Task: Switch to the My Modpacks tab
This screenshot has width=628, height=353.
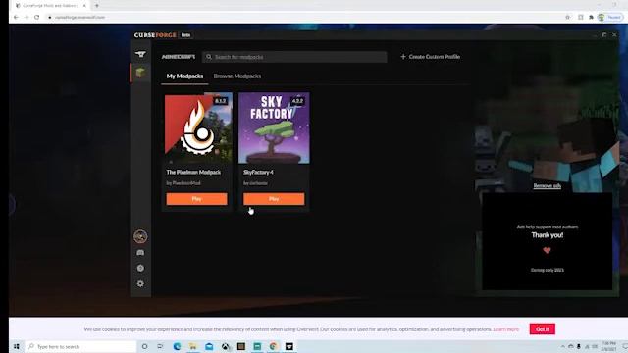Action: click(184, 76)
